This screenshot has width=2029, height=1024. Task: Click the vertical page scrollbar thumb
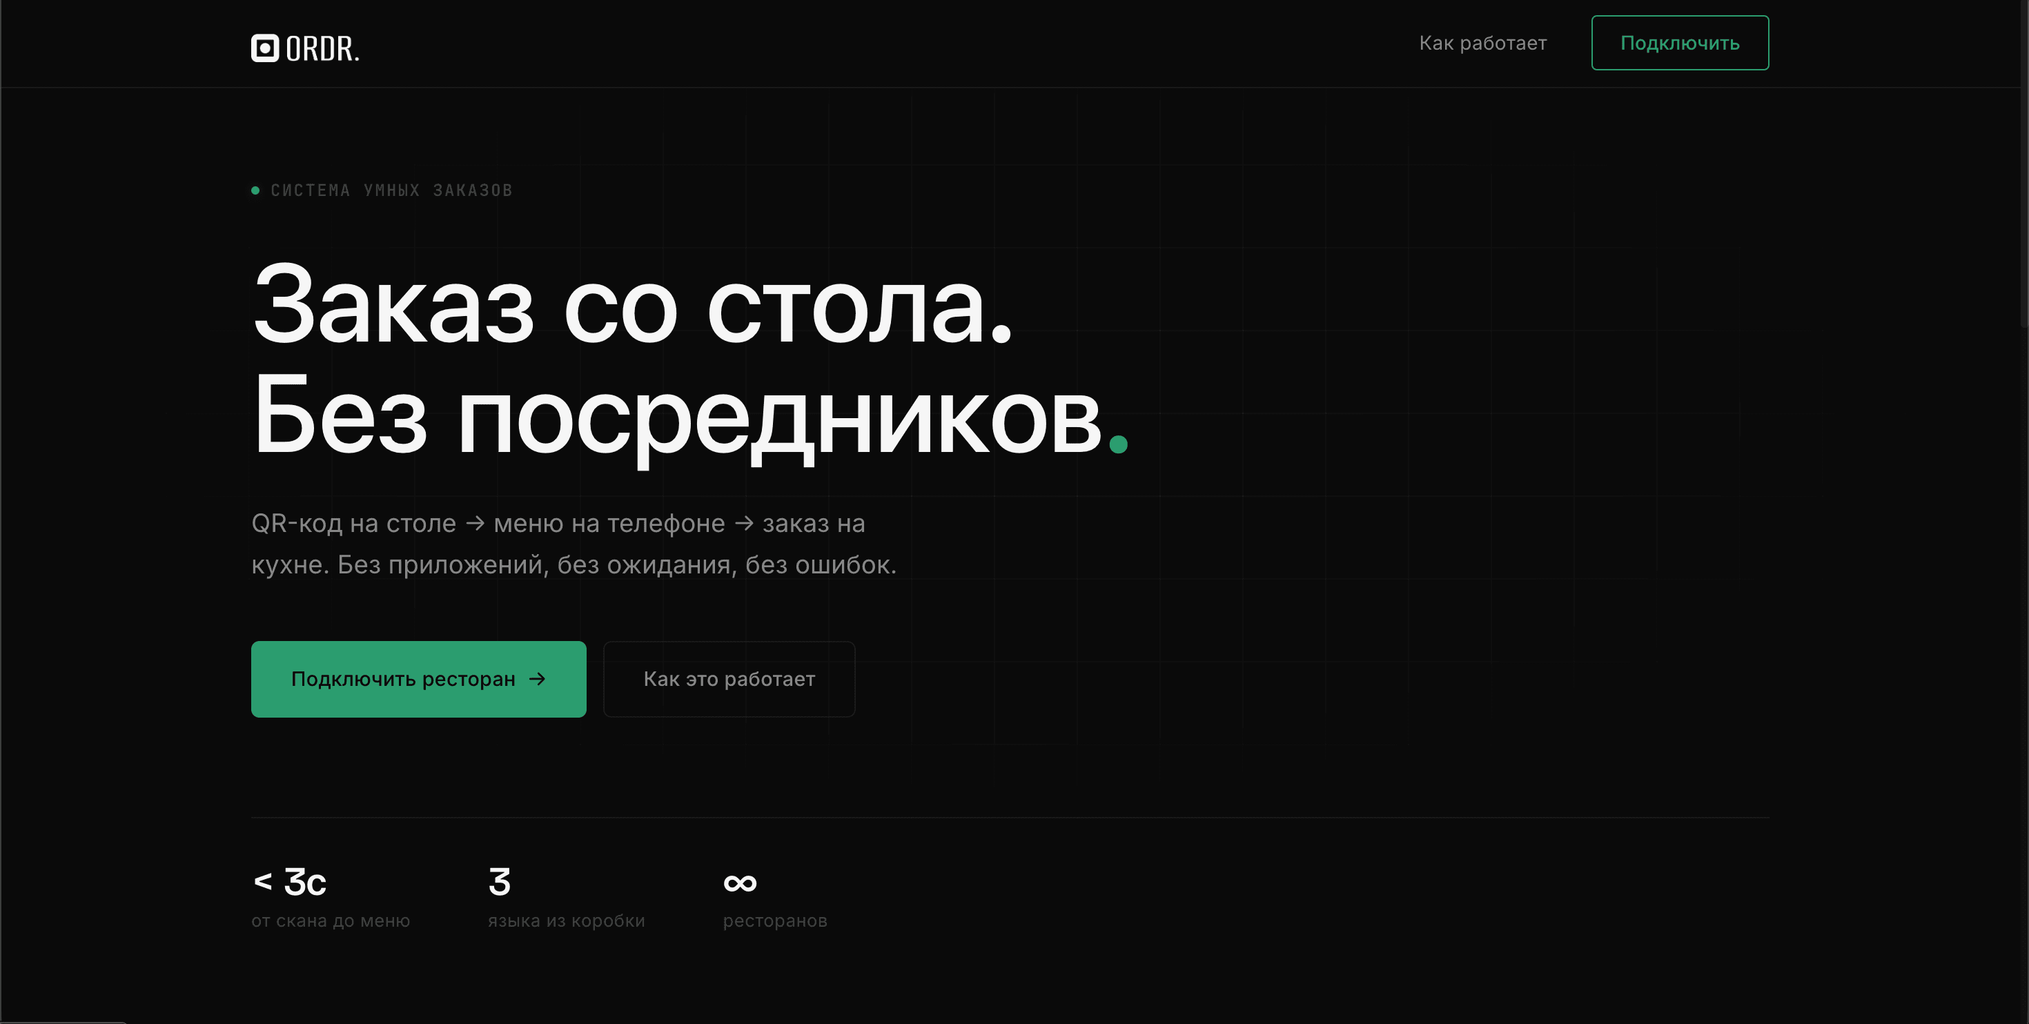click(x=2024, y=164)
